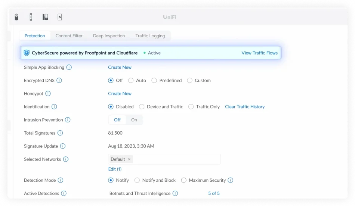This screenshot has height=206, width=355.
Task: Switch to the Traffic Logging tab
Action: [150, 36]
